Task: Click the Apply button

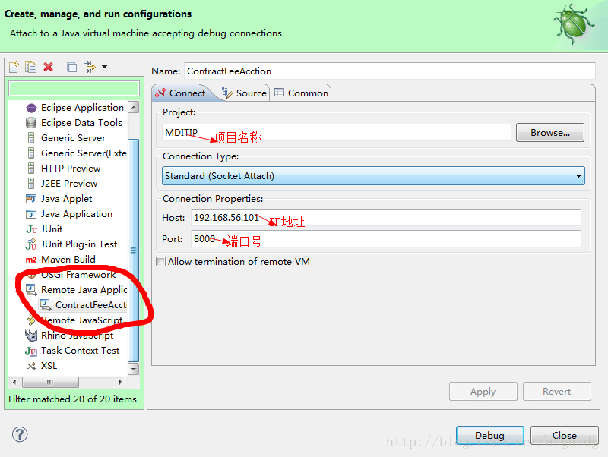Action: (483, 392)
